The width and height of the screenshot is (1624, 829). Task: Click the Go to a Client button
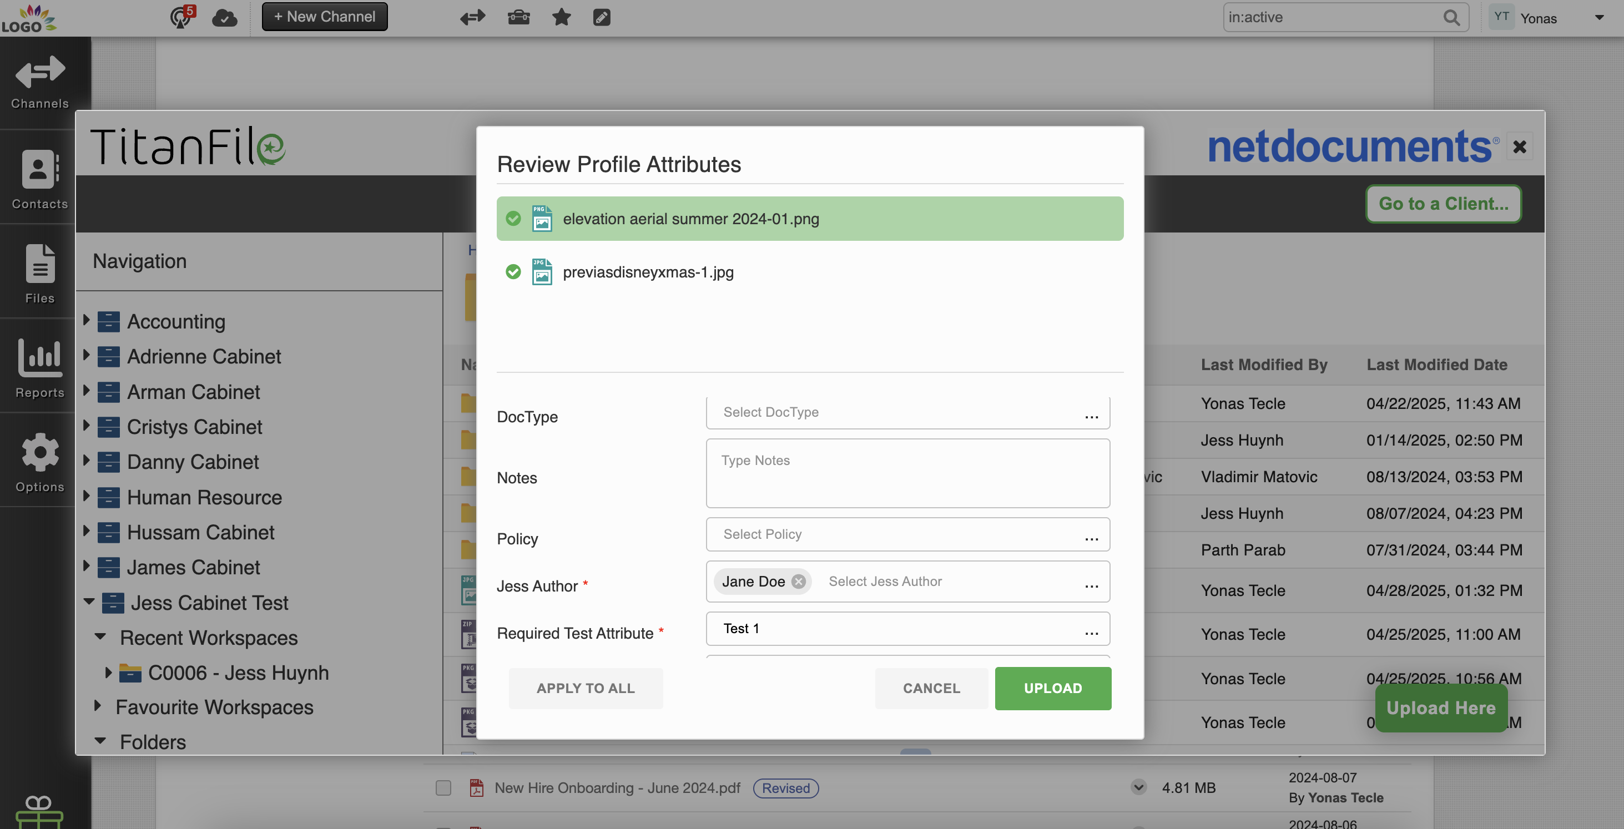pos(1443,204)
